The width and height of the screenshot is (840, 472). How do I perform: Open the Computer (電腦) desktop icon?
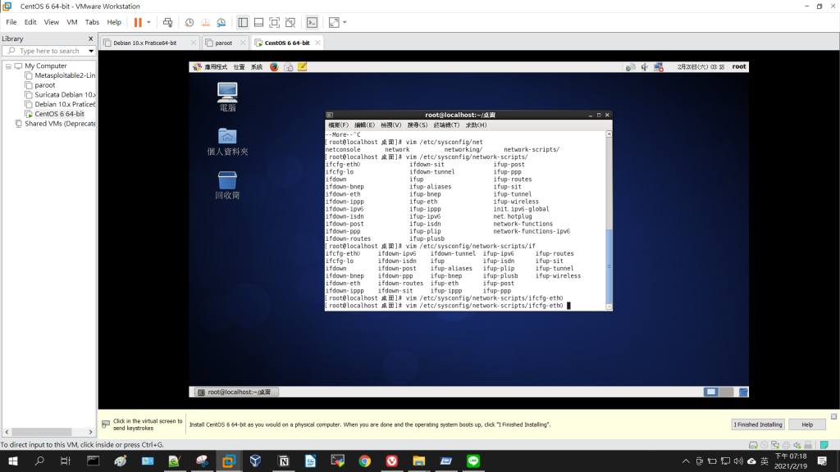(227, 97)
